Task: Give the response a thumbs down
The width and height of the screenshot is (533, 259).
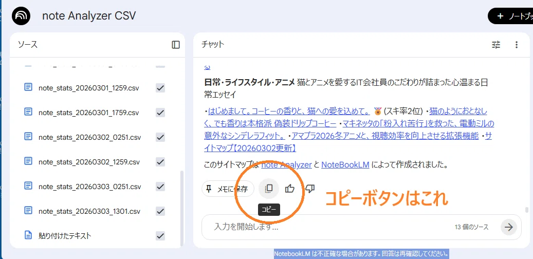Action: [x=309, y=189]
